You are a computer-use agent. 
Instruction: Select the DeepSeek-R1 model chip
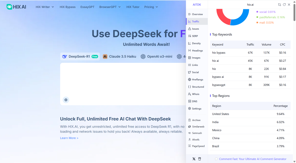coord(80,56)
